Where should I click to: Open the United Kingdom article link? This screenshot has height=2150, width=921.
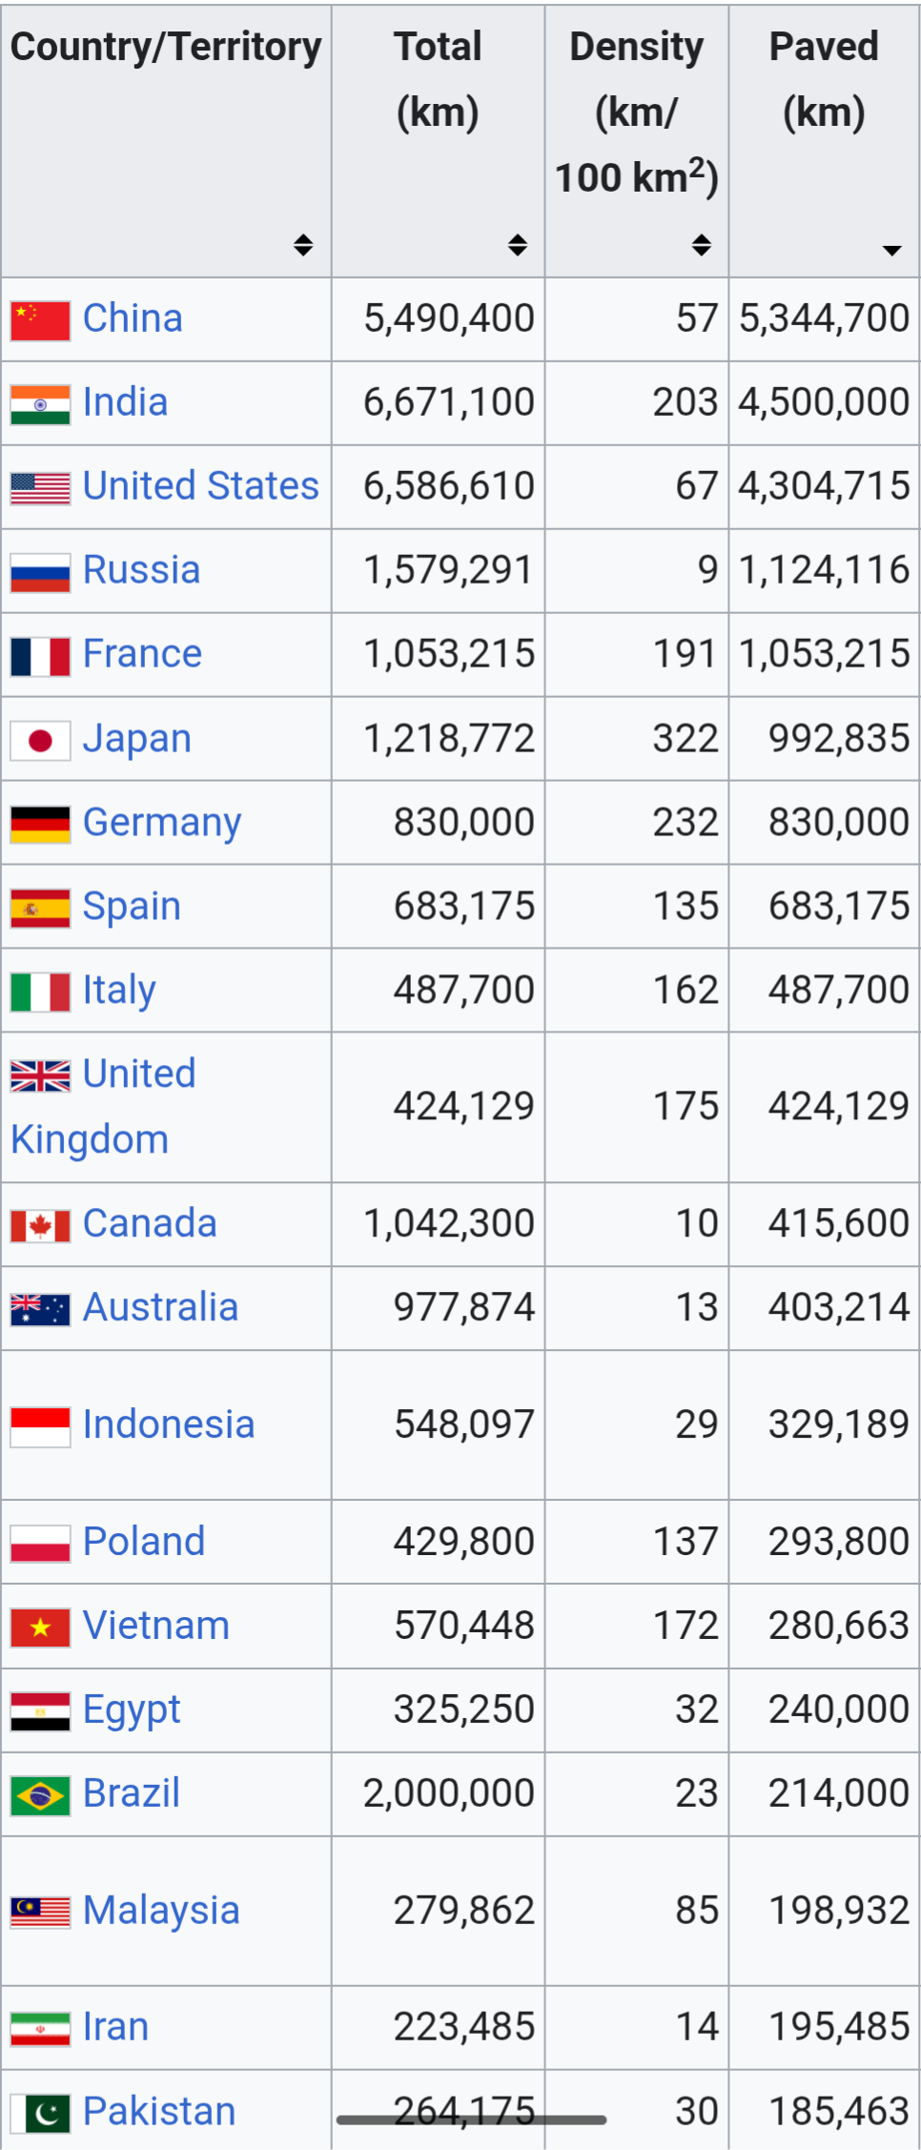[103, 1106]
